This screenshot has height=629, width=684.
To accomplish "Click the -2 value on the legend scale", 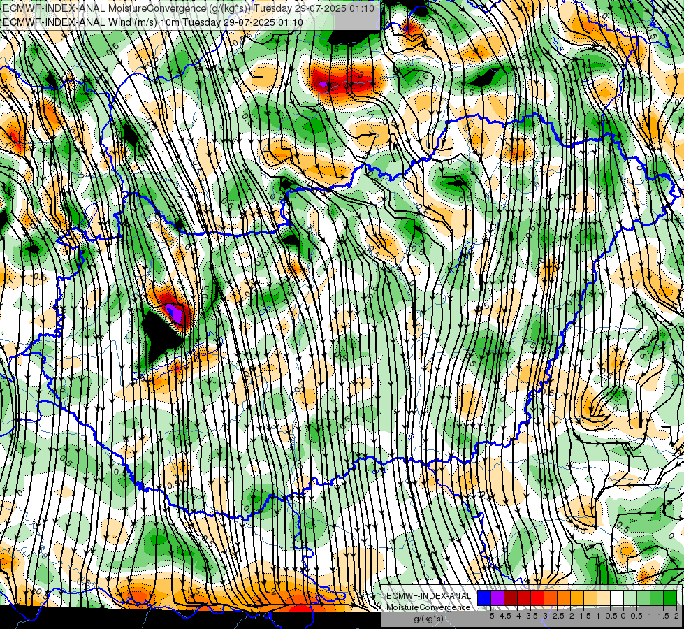I will pyautogui.click(x=570, y=616).
